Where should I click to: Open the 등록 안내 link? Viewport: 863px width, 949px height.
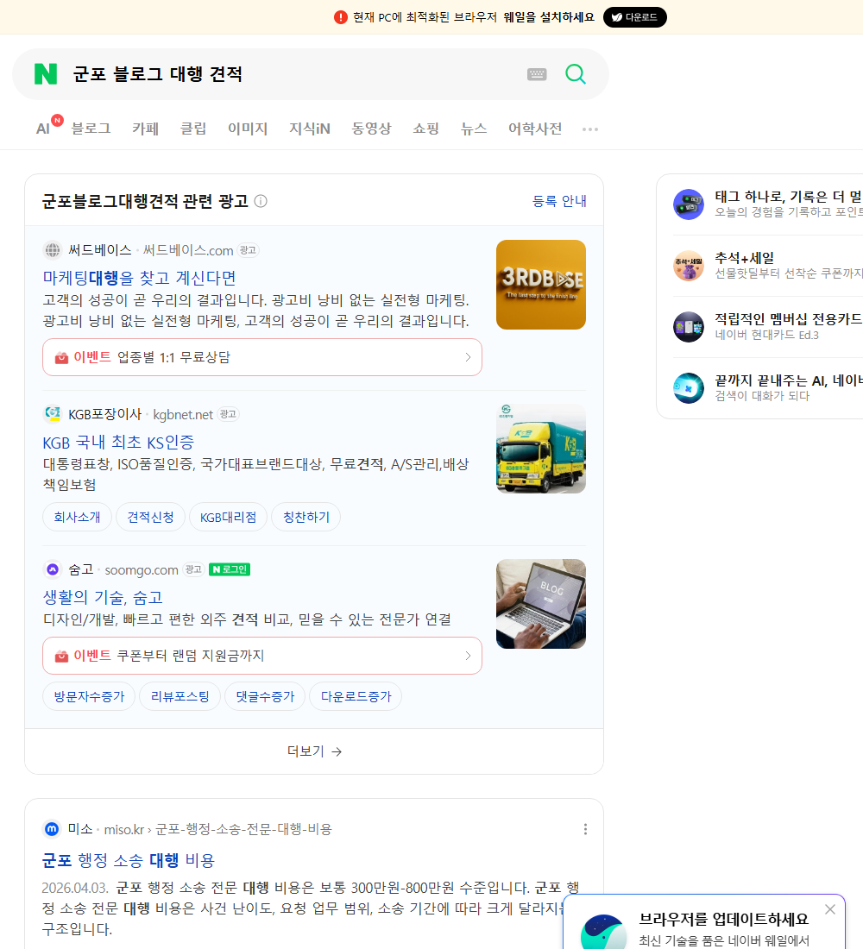tap(559, 201)
